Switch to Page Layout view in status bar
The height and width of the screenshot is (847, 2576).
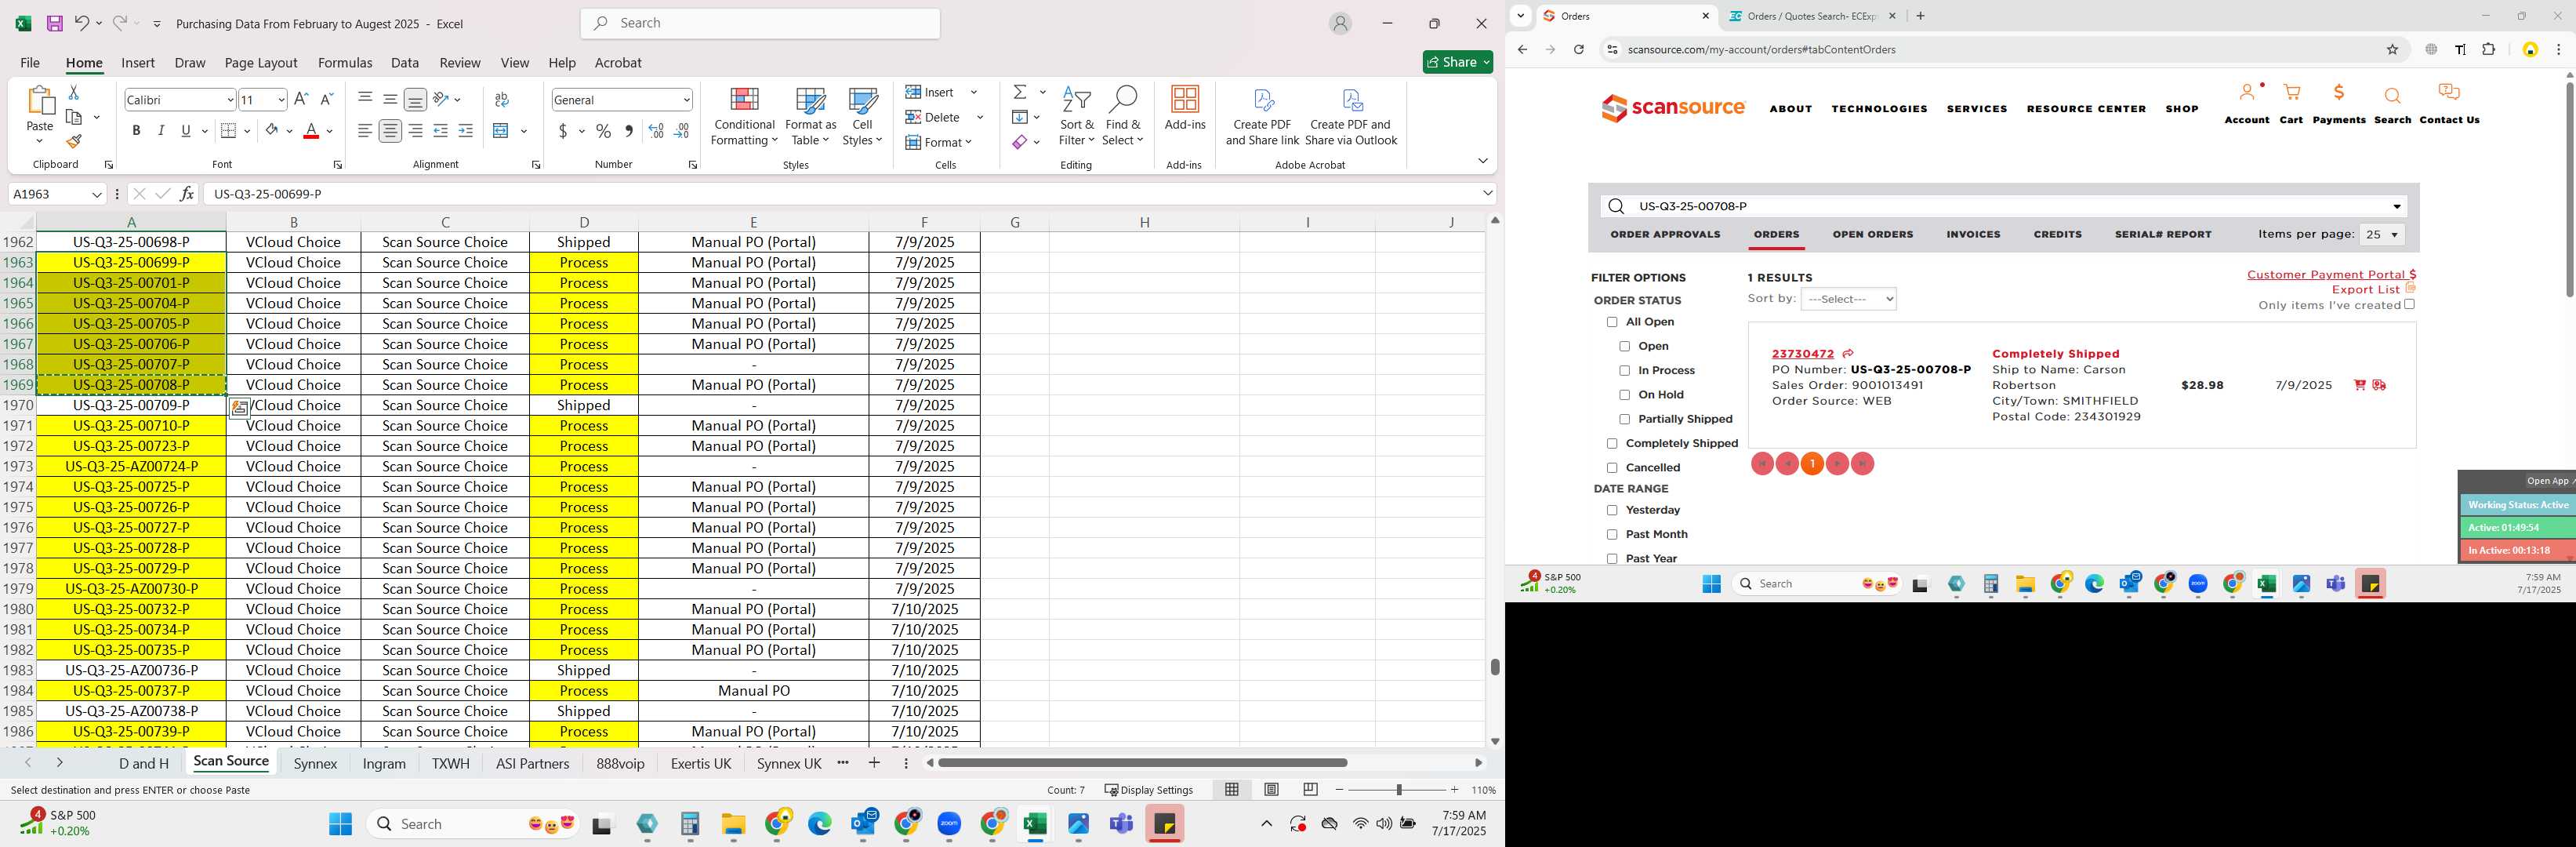pos(1271,790)
